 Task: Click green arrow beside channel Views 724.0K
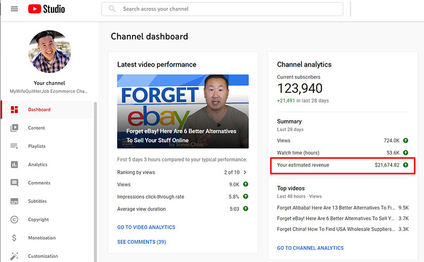click(405, 140)
